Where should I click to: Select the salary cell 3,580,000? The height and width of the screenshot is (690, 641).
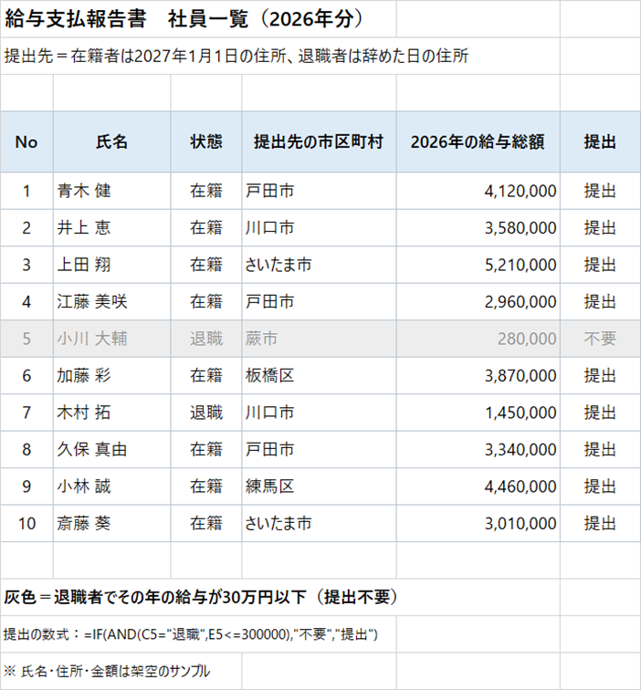[478, 228]
